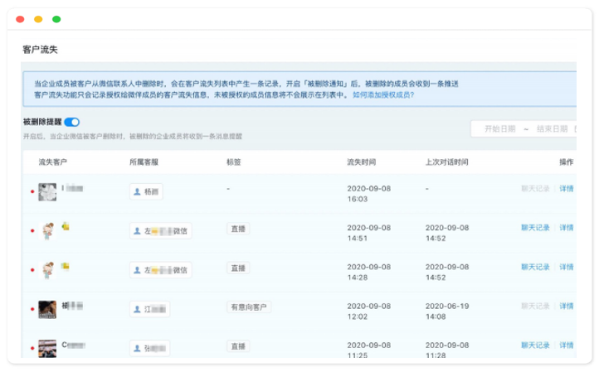View 详情 for the 16:03 row
Image resolution: width=599 pixels, height=372 pixels.
click(x=566, y=189)
